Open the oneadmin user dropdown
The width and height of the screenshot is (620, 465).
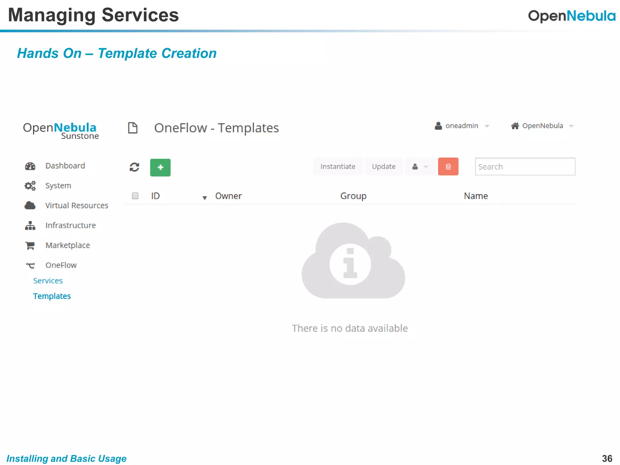(x=462, y=126)
